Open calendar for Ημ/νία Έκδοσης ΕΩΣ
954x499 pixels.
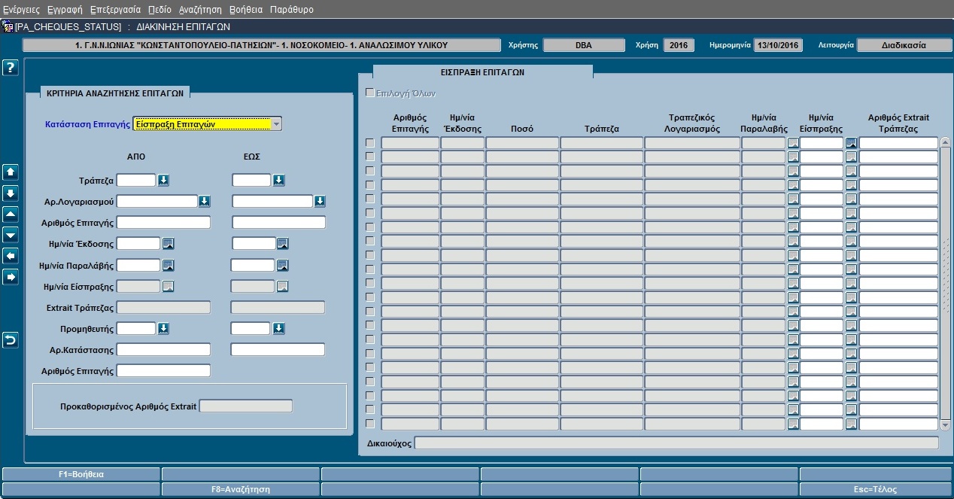(x=282, y=243)
